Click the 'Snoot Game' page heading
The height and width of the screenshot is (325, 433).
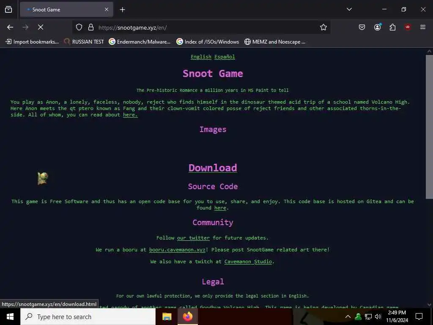(x=213, y=74)
